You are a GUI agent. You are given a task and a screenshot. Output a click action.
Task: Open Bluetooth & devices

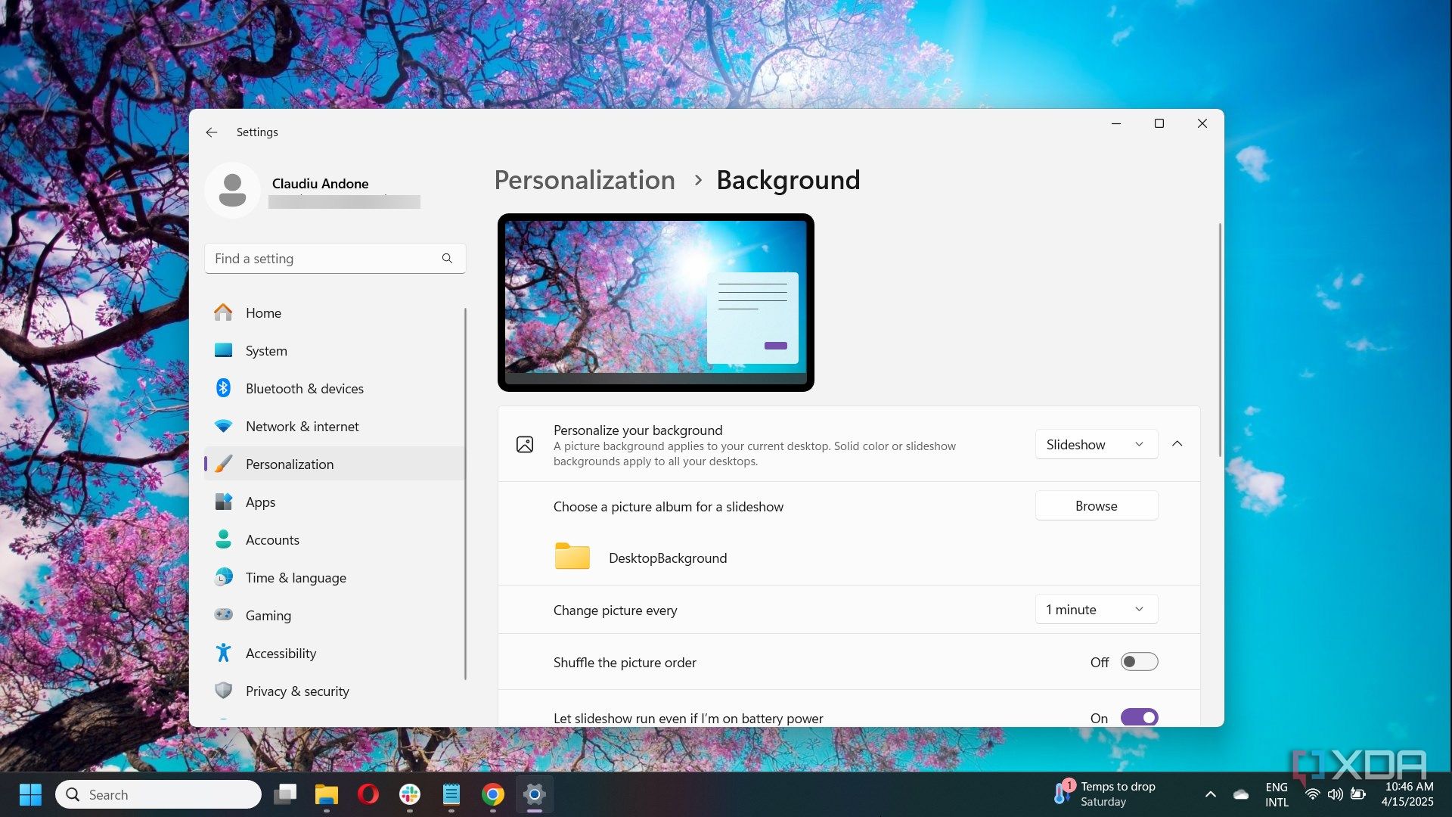334,389
